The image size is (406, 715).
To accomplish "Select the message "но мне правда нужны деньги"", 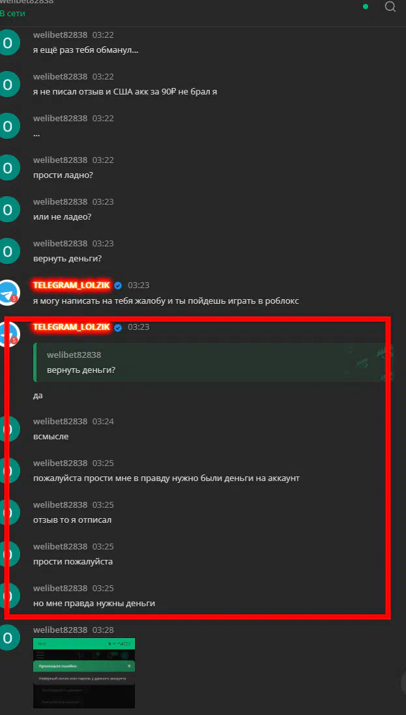I will tap(94, 604).
